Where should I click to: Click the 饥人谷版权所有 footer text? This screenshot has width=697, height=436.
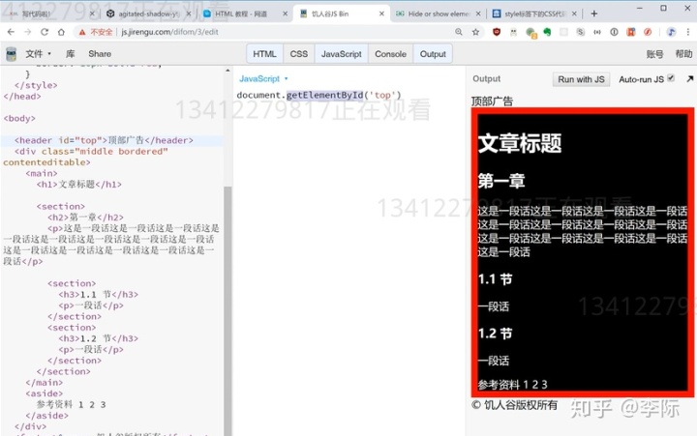point(514,405)
